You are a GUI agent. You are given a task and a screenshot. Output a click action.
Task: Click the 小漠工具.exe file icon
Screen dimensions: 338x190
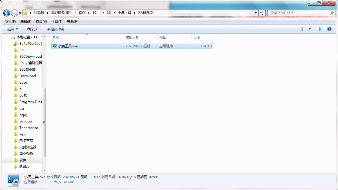point(55,46)
